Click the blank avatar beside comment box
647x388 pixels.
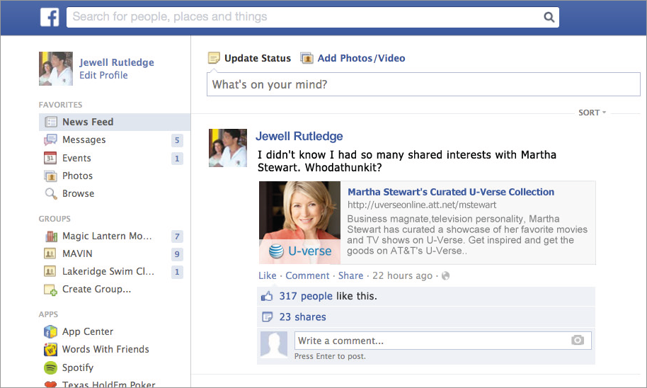coord(274,344)
